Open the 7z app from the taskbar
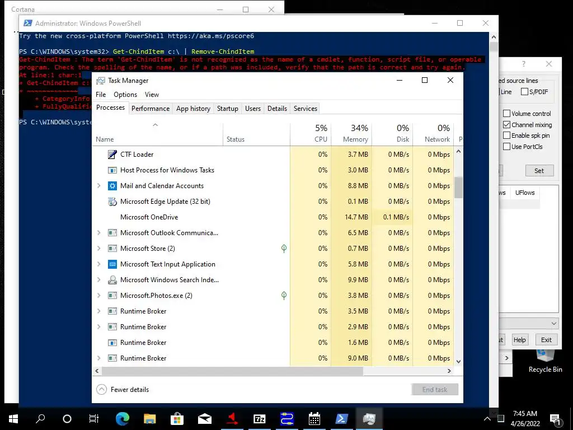The image size is (573, 430). pyautogui.click(x=260, y=419)
